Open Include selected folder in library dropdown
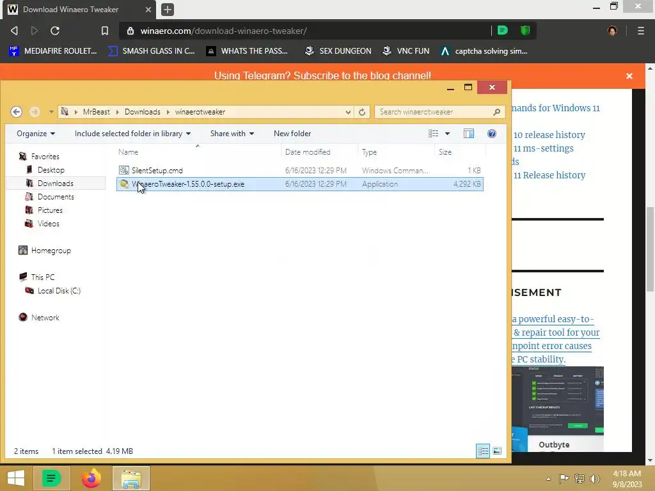The image size is (655, 491). pos(133,134)
